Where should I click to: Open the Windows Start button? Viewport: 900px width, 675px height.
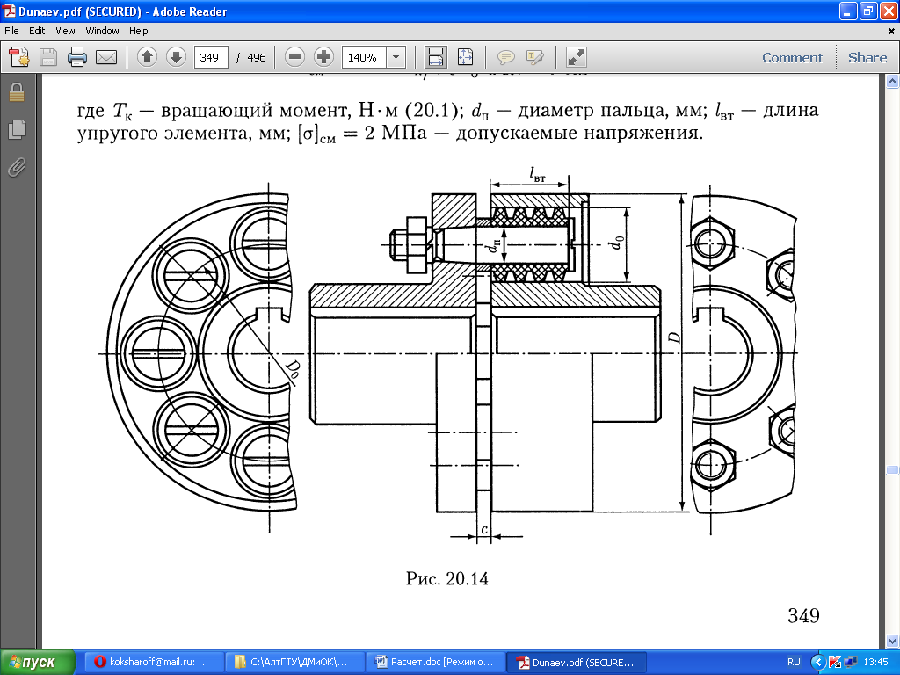[x=38, y=663]
